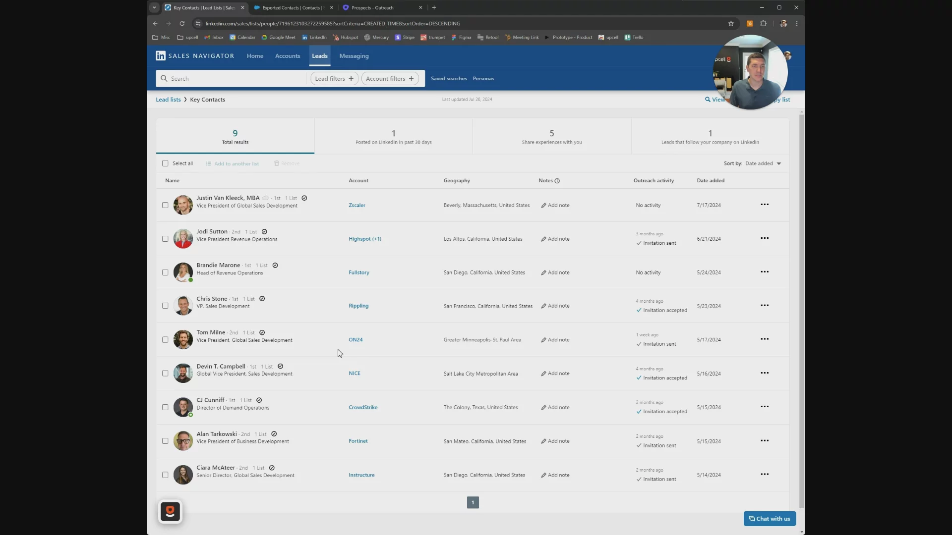Viewport: 952px width, 535px height.
Task: Click the browser reload icon
Action: 182,23
